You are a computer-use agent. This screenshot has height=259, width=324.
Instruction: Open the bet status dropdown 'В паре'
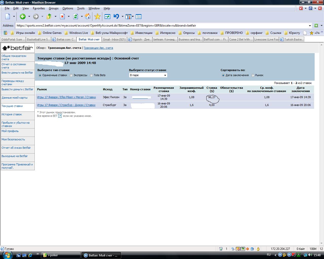pos(148,75)
